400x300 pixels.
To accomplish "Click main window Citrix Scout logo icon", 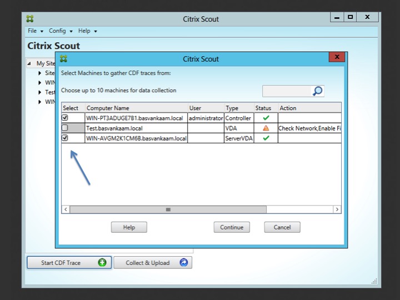I will point(30,19).
